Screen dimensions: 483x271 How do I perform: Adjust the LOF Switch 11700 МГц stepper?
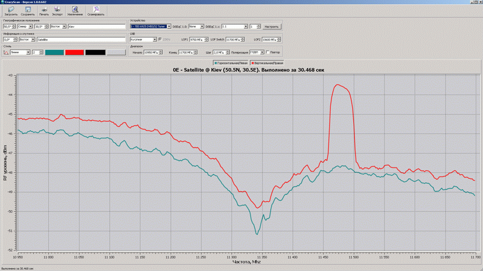point(243,40)
